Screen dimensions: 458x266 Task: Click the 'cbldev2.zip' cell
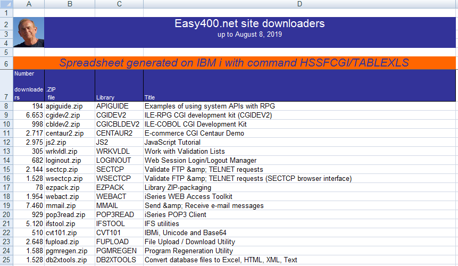(x=70, y=124)
